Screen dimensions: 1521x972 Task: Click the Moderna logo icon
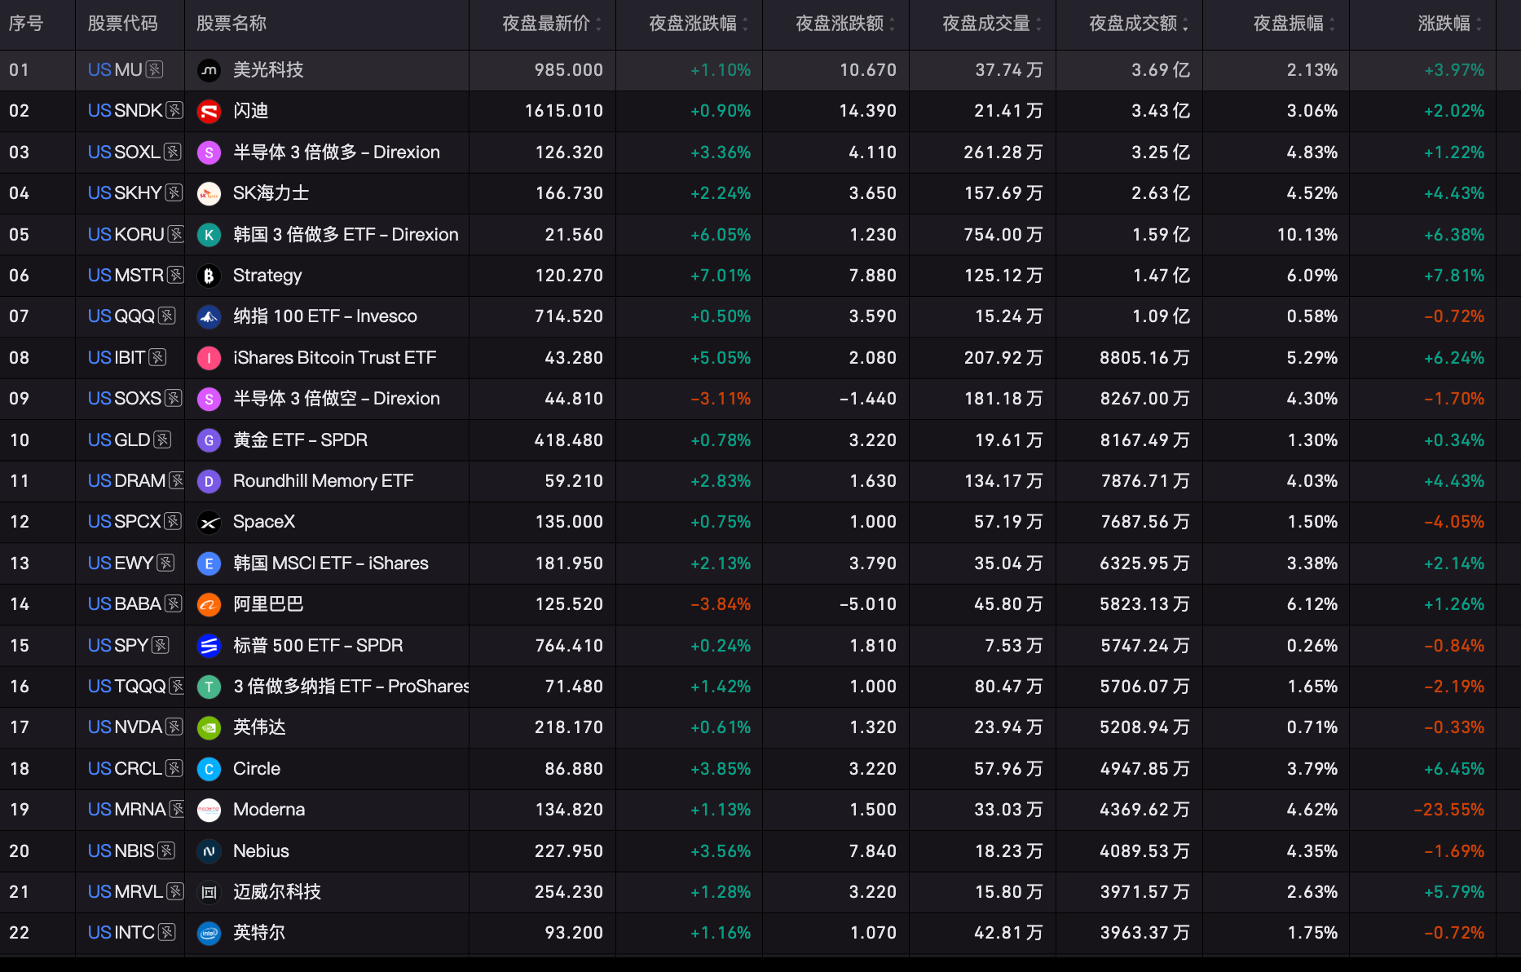point(209,810)
